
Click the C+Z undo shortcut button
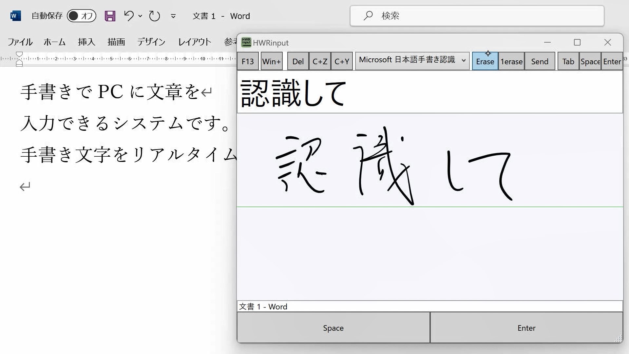coord(320,61)
